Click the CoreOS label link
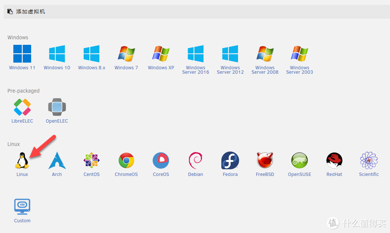This screenshot has width=390, height=233. [161, 174]
